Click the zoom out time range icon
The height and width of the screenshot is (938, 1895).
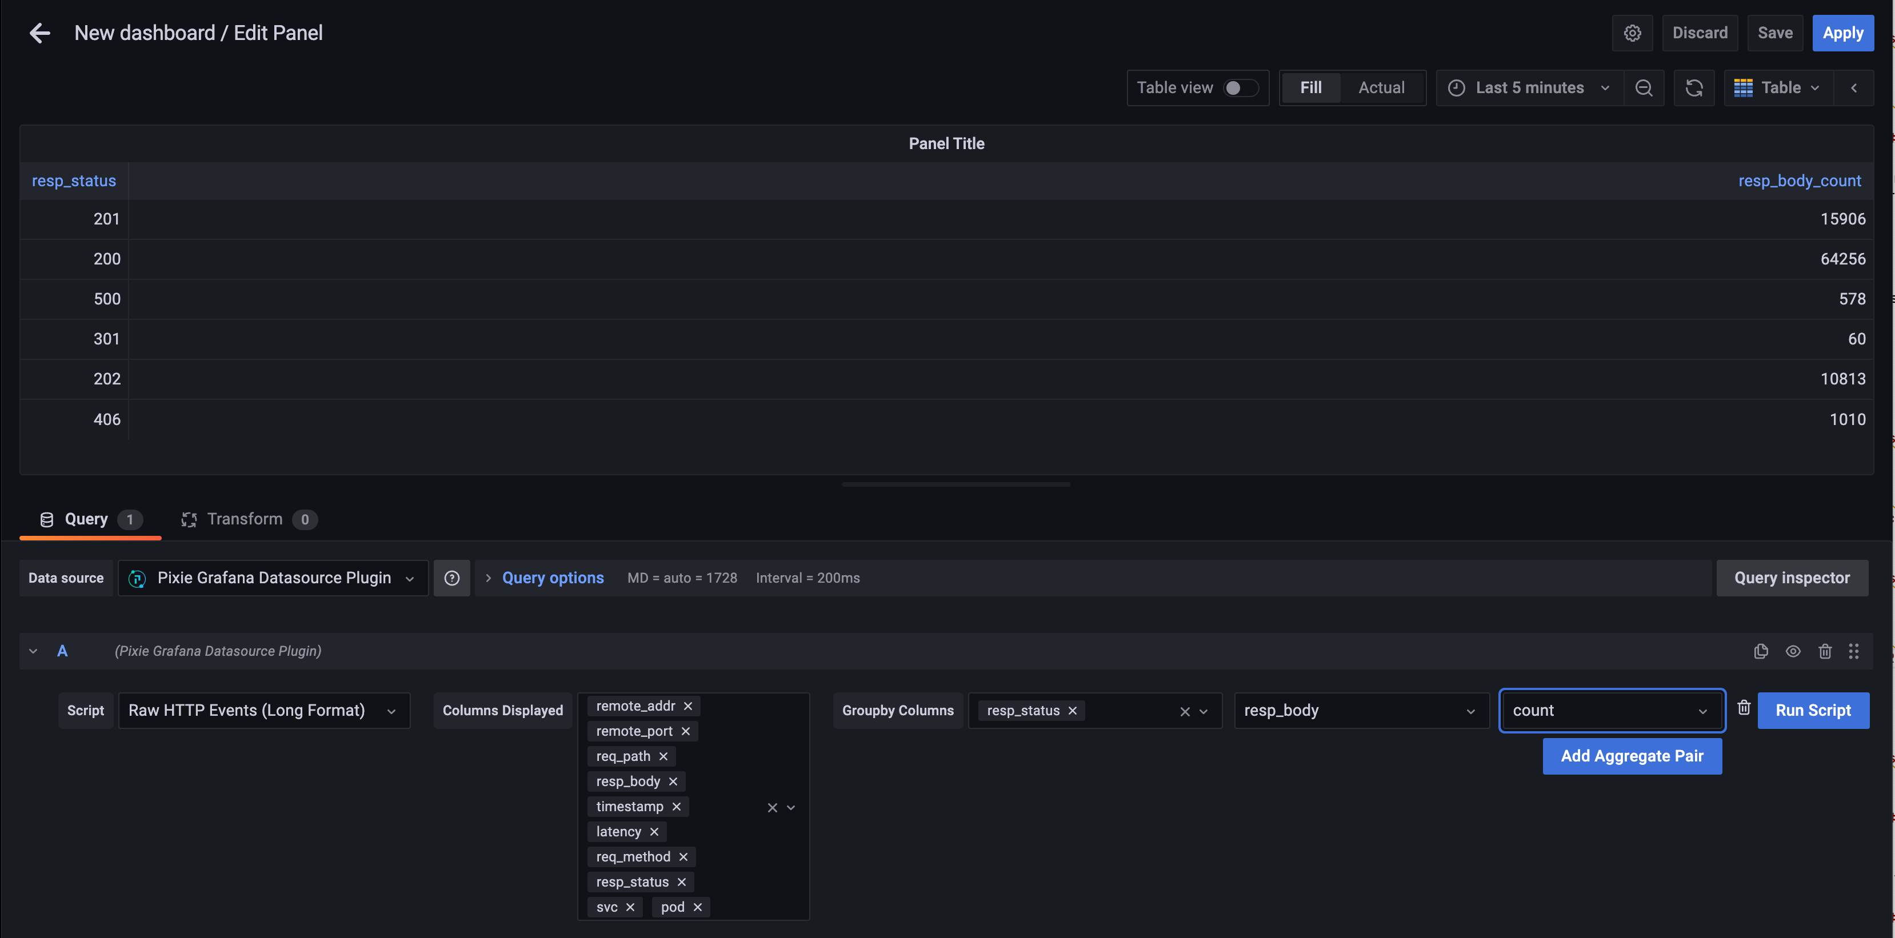[1644, 88]
